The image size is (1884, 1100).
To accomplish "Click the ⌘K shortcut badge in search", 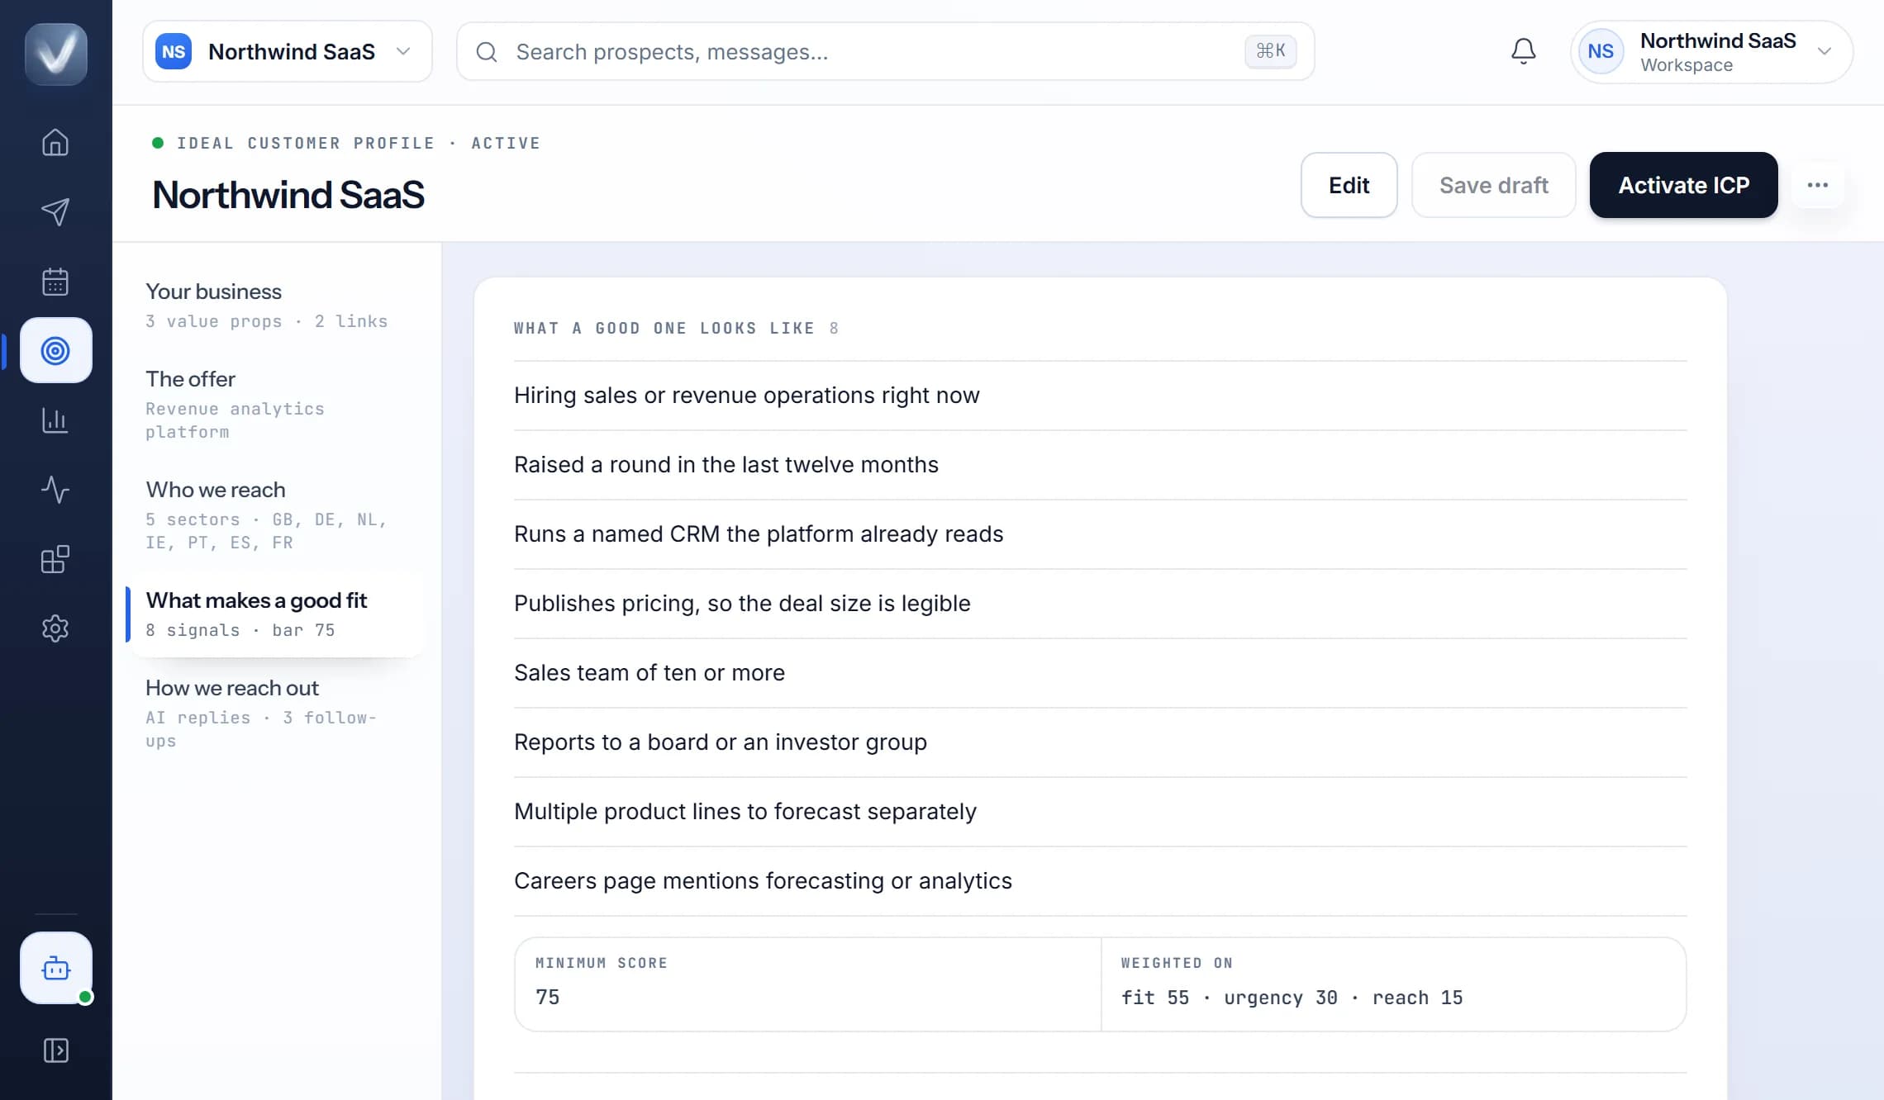I will [1270, 51].
